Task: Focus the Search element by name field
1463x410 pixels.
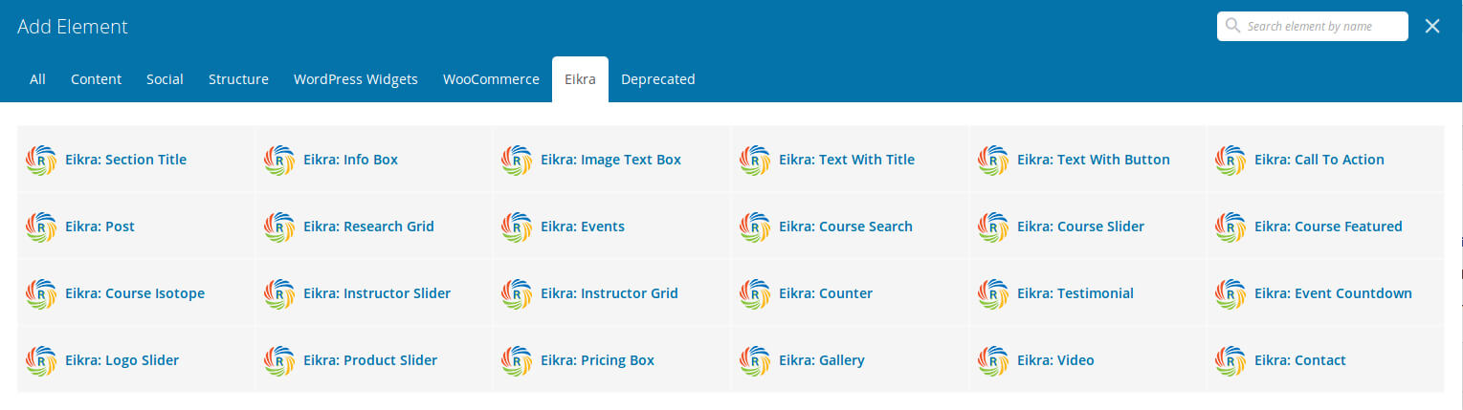Action: tap(1313, 26)
